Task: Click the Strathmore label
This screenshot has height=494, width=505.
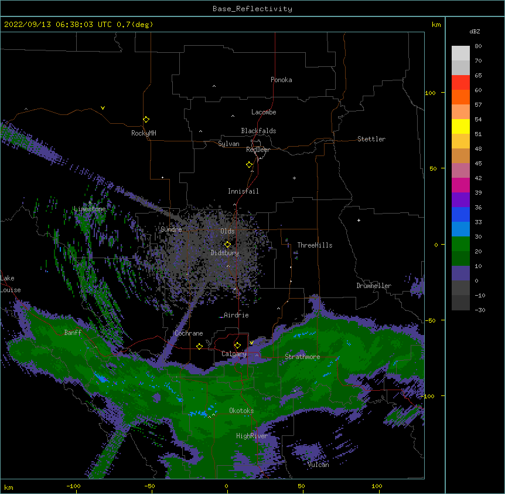Action: coord(302,357)
